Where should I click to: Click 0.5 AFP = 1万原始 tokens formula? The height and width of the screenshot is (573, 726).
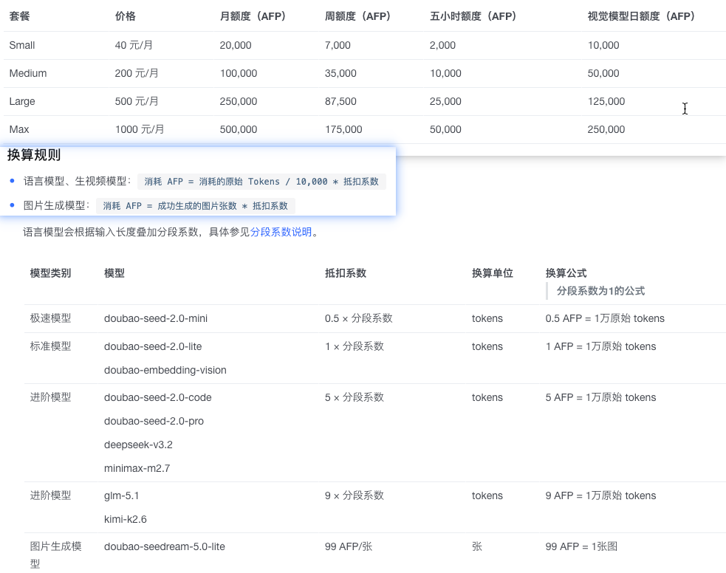pos(605,318)
